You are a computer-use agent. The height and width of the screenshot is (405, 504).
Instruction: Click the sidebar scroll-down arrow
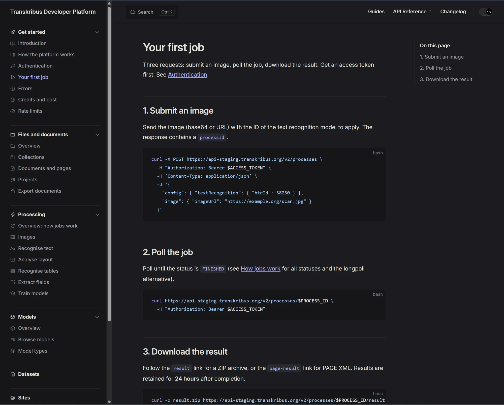point(109,402)
